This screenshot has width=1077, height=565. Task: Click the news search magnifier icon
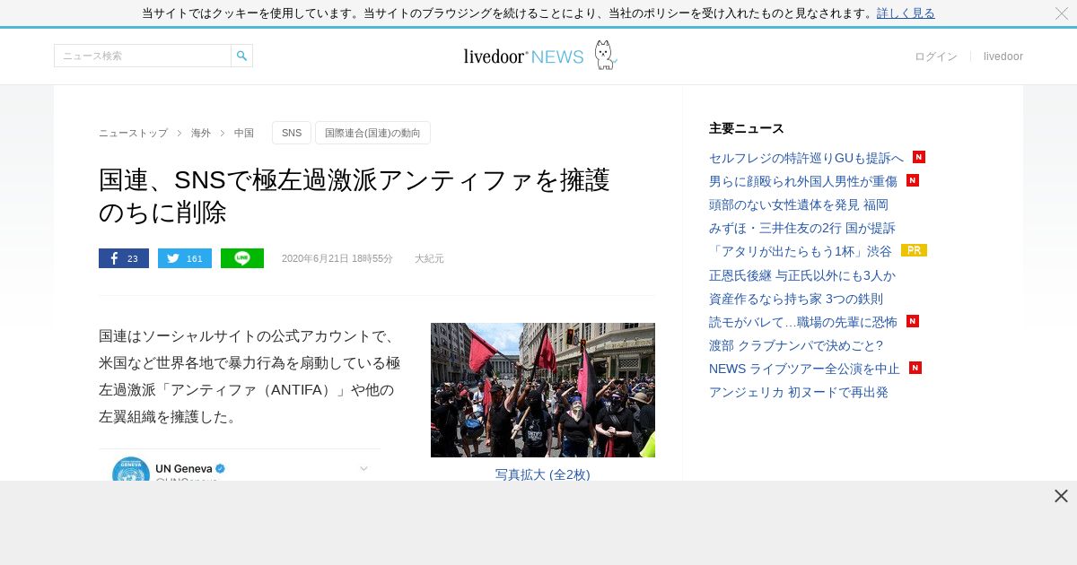(x=241, y=56)
